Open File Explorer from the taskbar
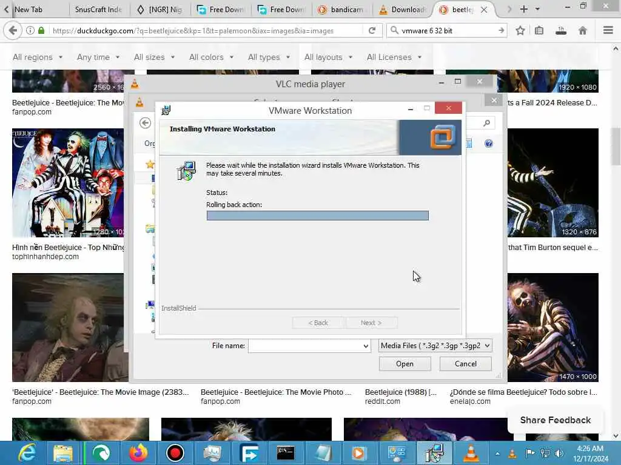The image size is (621, 465). point(63,453)
